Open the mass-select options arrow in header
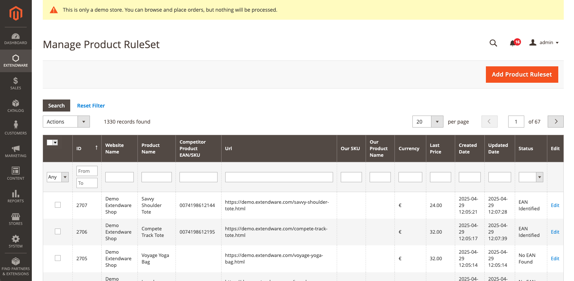This screenshot has width=574, height=281. [55, 143]
